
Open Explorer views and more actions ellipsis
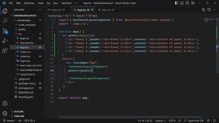coord(40,10)
